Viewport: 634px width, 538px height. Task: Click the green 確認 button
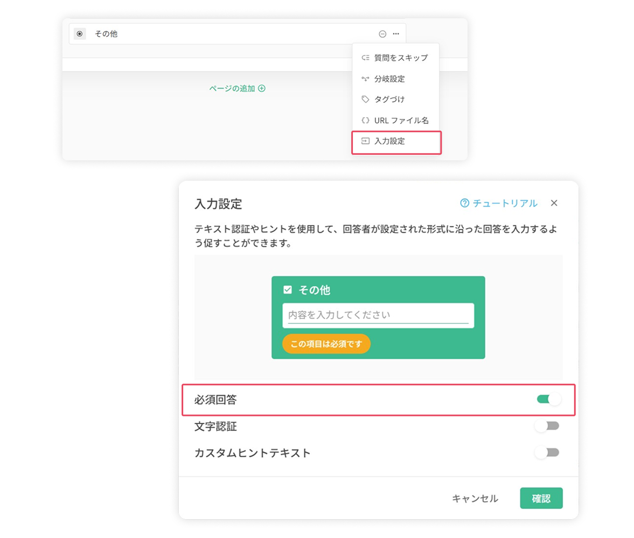coord(541,498)
